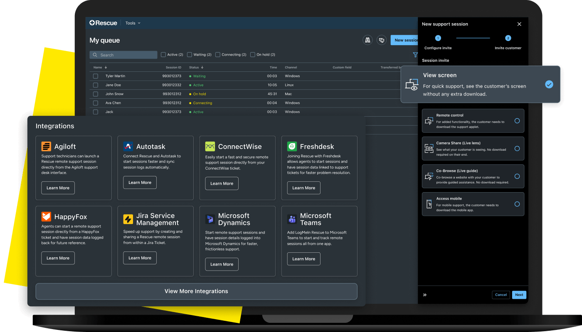This screenshot has height=332, width=582.
Task: Click the Rescue logo in the top bar
Action: point(103,23)
